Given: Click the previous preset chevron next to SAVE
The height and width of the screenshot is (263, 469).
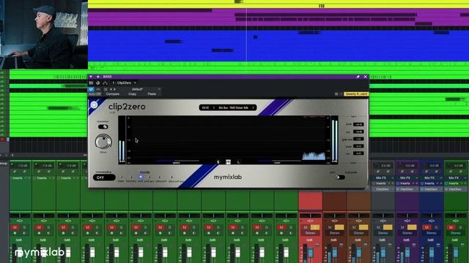Looking at the screenshot, I should 214,107.
